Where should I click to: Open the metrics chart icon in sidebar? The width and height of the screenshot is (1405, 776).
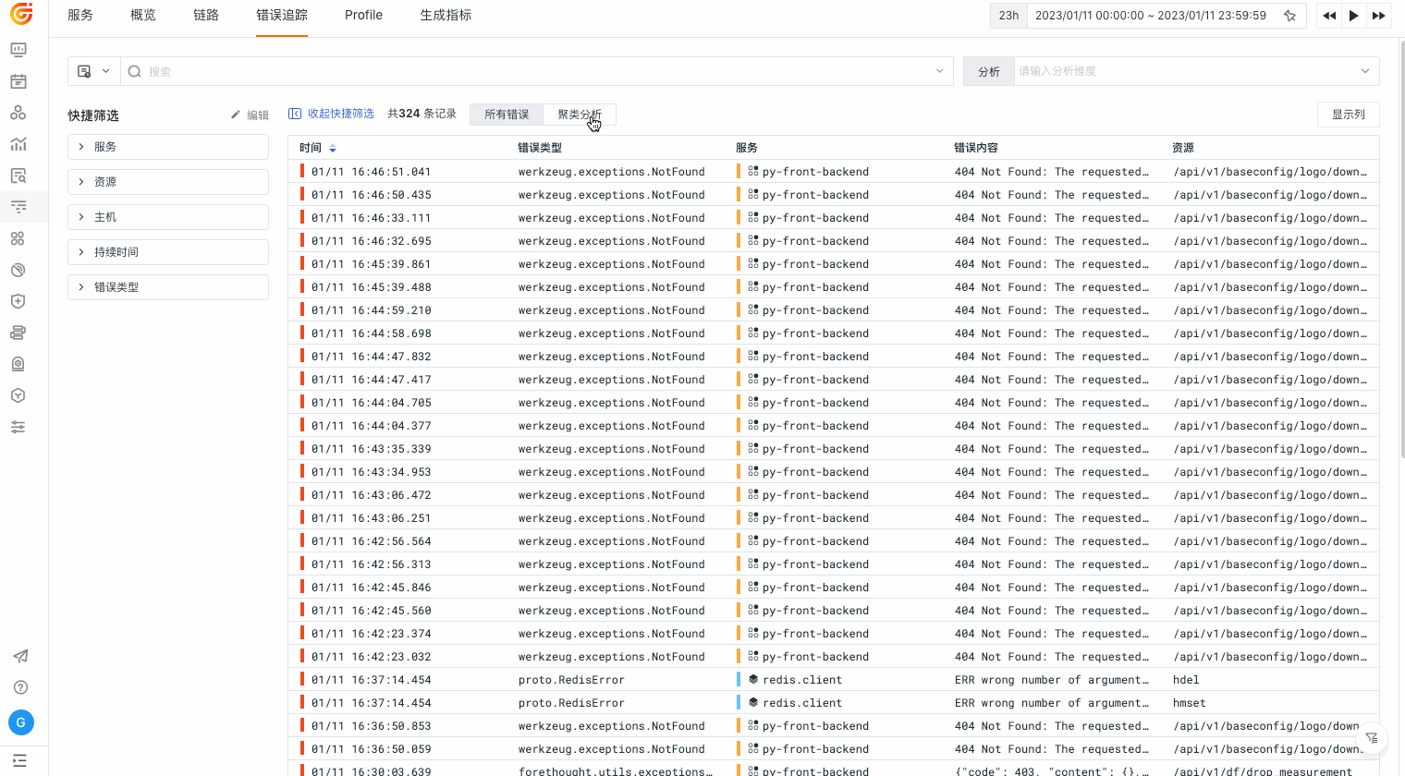click(x=18, y=144)
